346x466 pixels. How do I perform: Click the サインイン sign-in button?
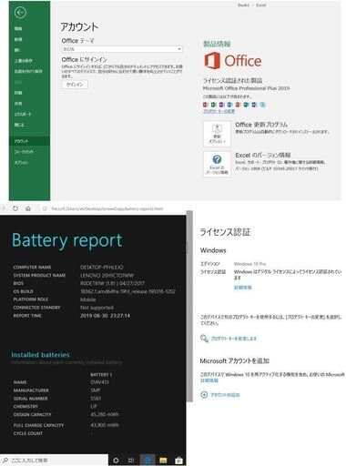75,85
